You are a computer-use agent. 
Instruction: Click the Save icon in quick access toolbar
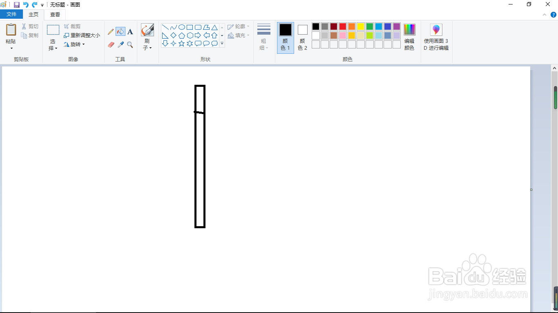click(x=17, y=4)
